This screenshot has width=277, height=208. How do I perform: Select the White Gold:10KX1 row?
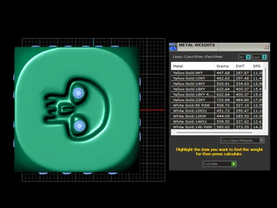[217, 110]
